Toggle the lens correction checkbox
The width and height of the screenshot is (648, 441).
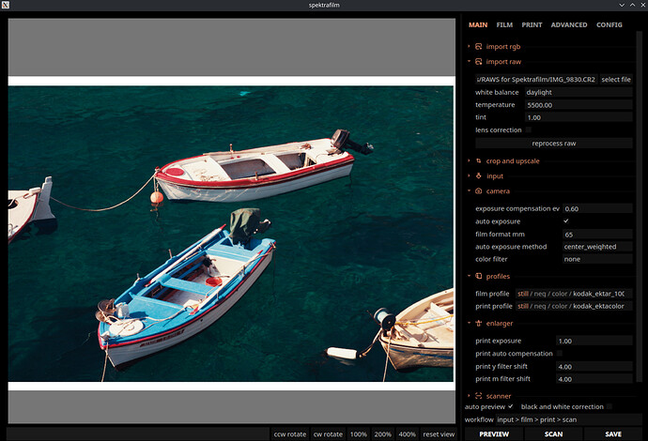[x=528, y=129]
